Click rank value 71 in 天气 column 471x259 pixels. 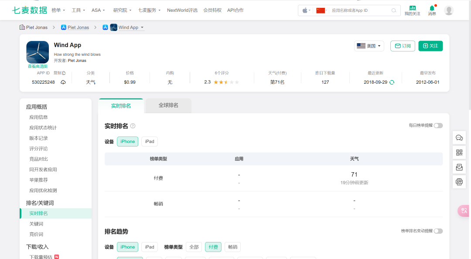click(354, 174)
